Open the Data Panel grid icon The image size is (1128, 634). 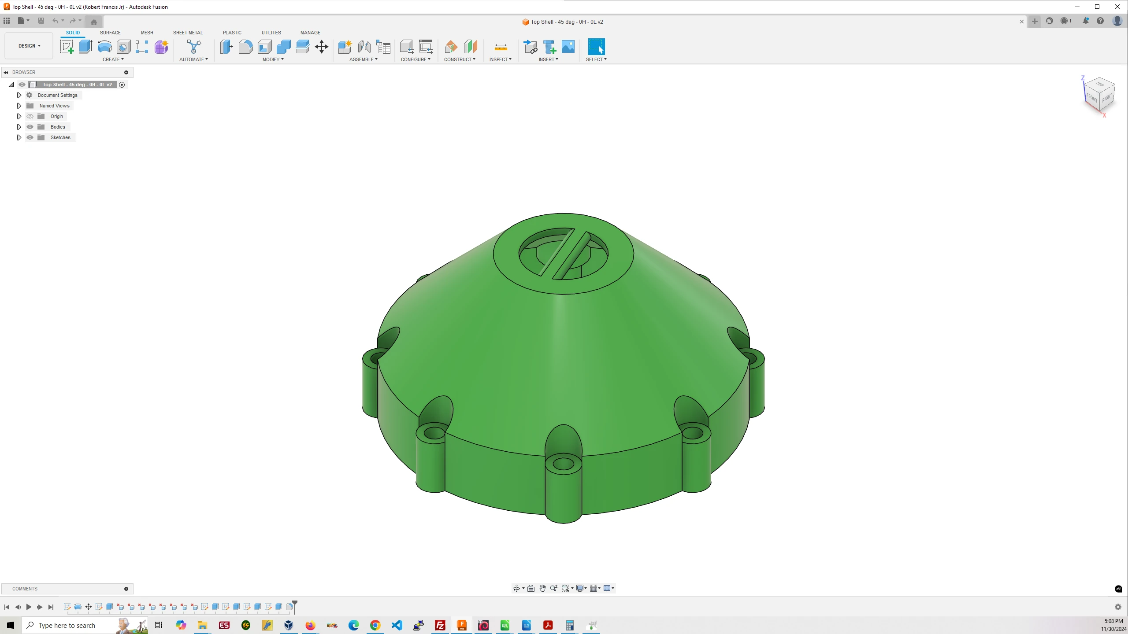coord(7,21)
